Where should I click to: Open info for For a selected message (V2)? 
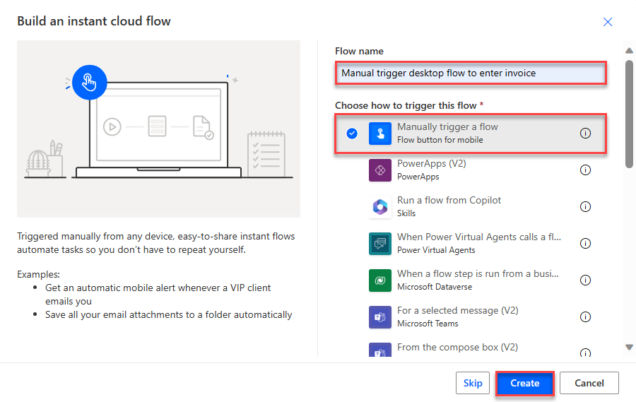[x=585, y=317]
